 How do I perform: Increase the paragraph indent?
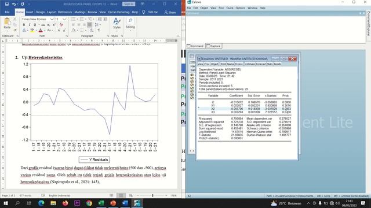click(105, 19)
